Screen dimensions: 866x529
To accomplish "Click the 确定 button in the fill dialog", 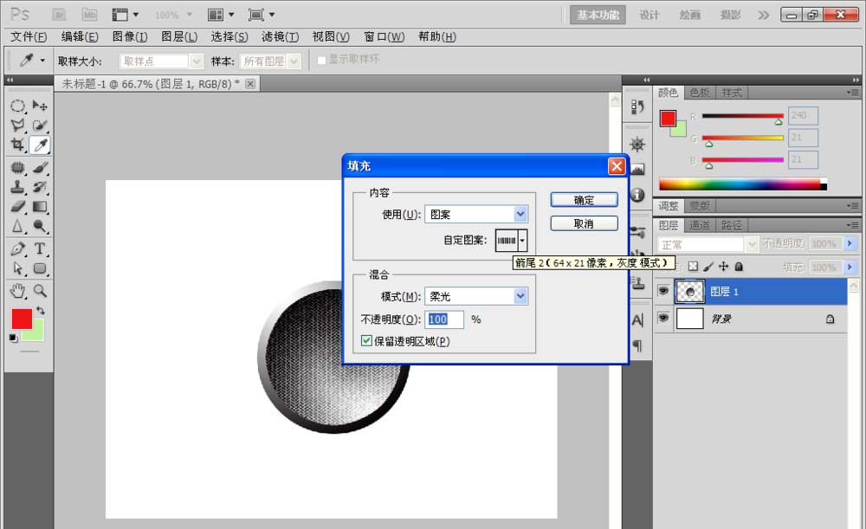I will pyautogui.click(x=584, y=200).
